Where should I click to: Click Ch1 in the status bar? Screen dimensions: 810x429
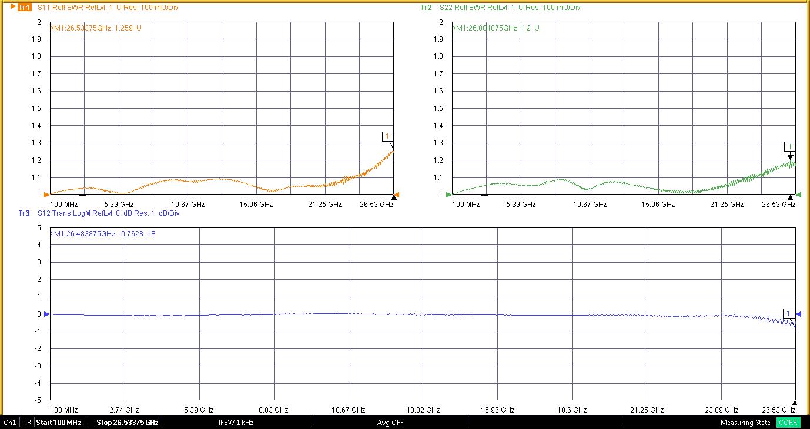click(10, 423)
